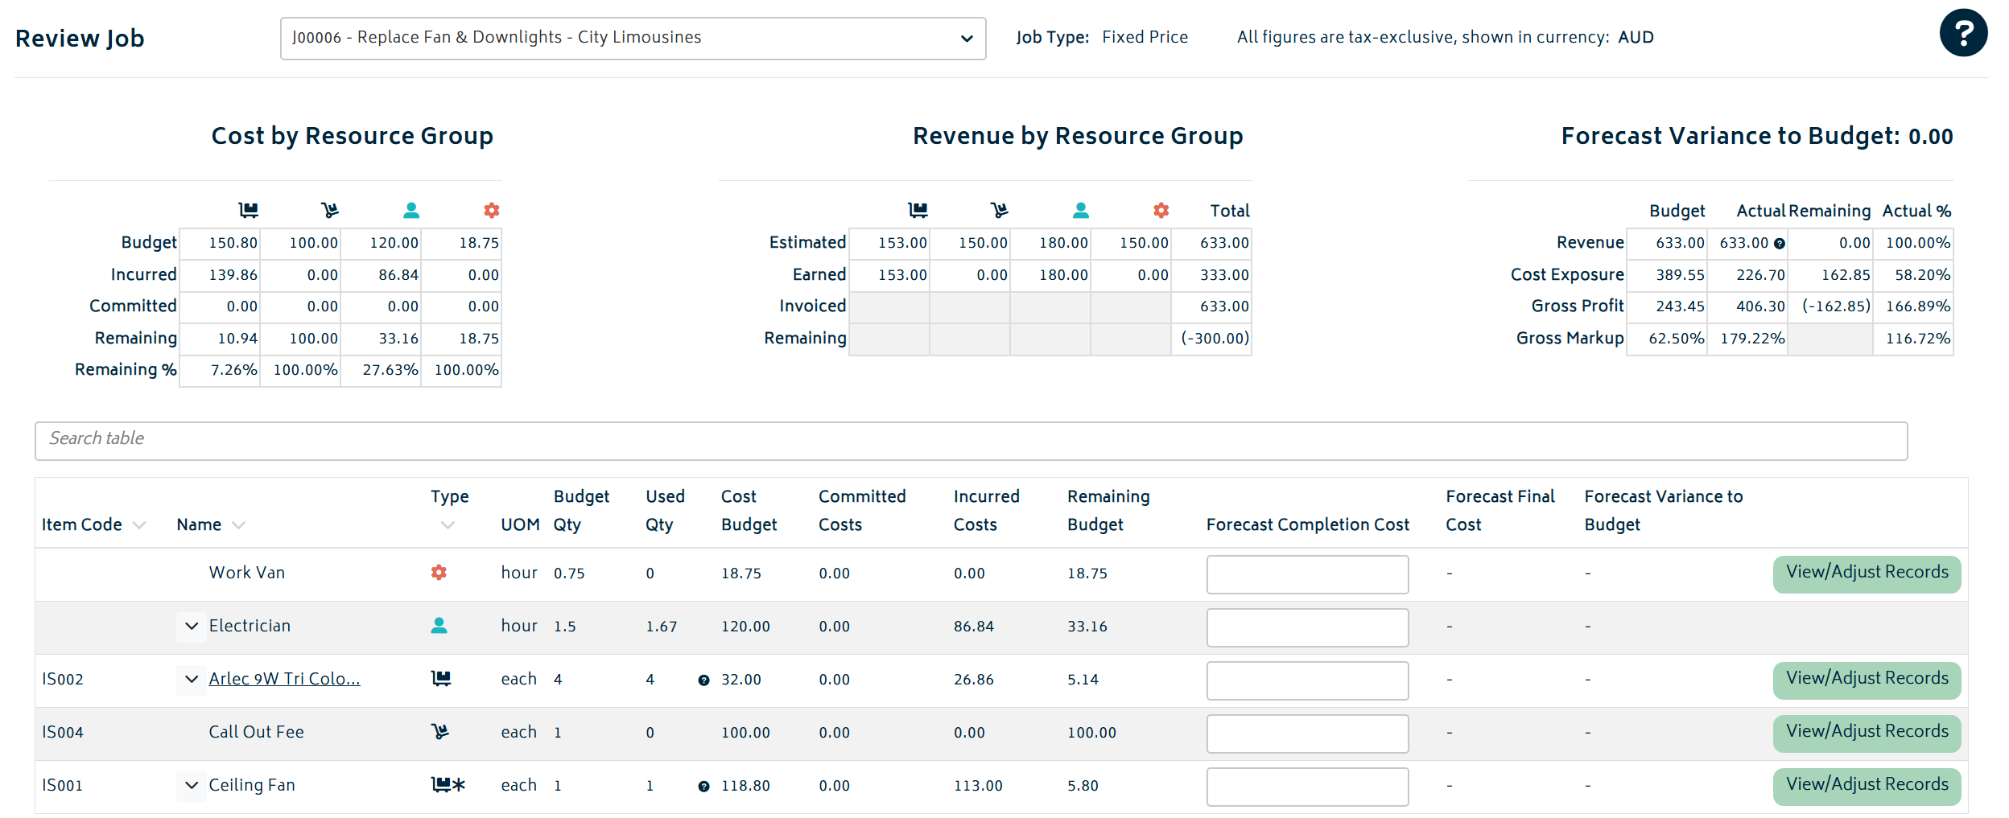The image size is (2009, 818).
Task: Click equipment gear icon in Cost table header
Action: click(492, 210)
